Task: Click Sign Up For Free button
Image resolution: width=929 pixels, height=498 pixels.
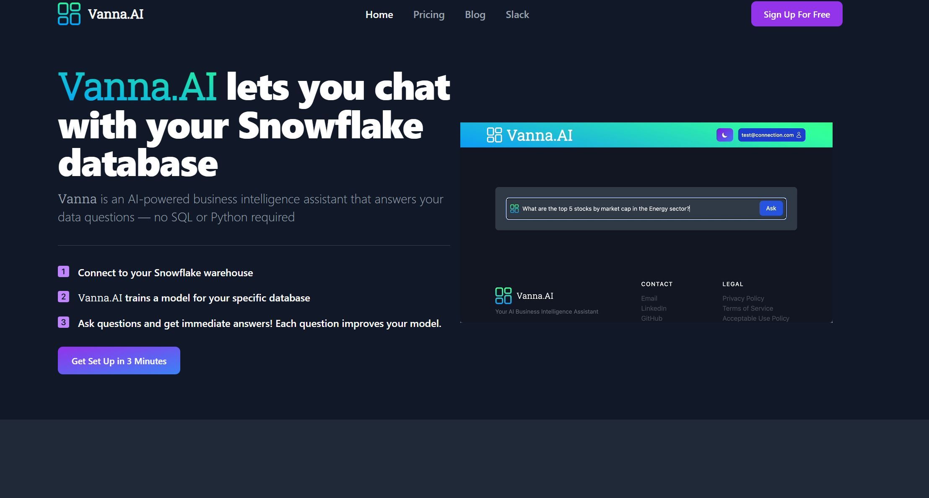Action: point(796,13)
